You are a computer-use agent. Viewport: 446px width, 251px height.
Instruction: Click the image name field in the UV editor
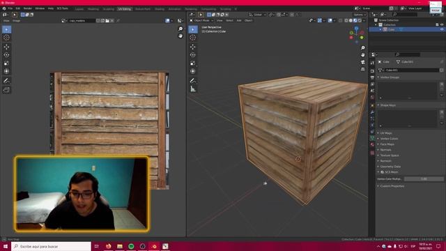[82, 21]
